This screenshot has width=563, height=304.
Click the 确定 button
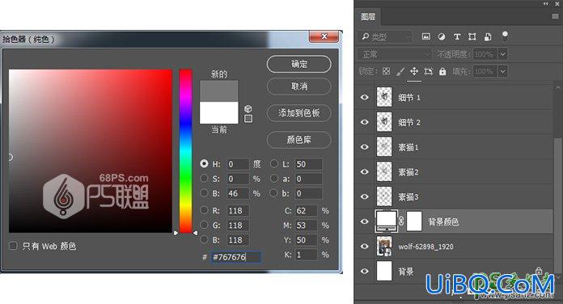click(x=298, y=64)
